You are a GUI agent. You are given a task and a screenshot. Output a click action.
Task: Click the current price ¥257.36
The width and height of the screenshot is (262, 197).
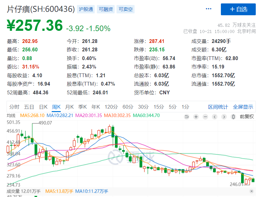click(x=35, y=26)
